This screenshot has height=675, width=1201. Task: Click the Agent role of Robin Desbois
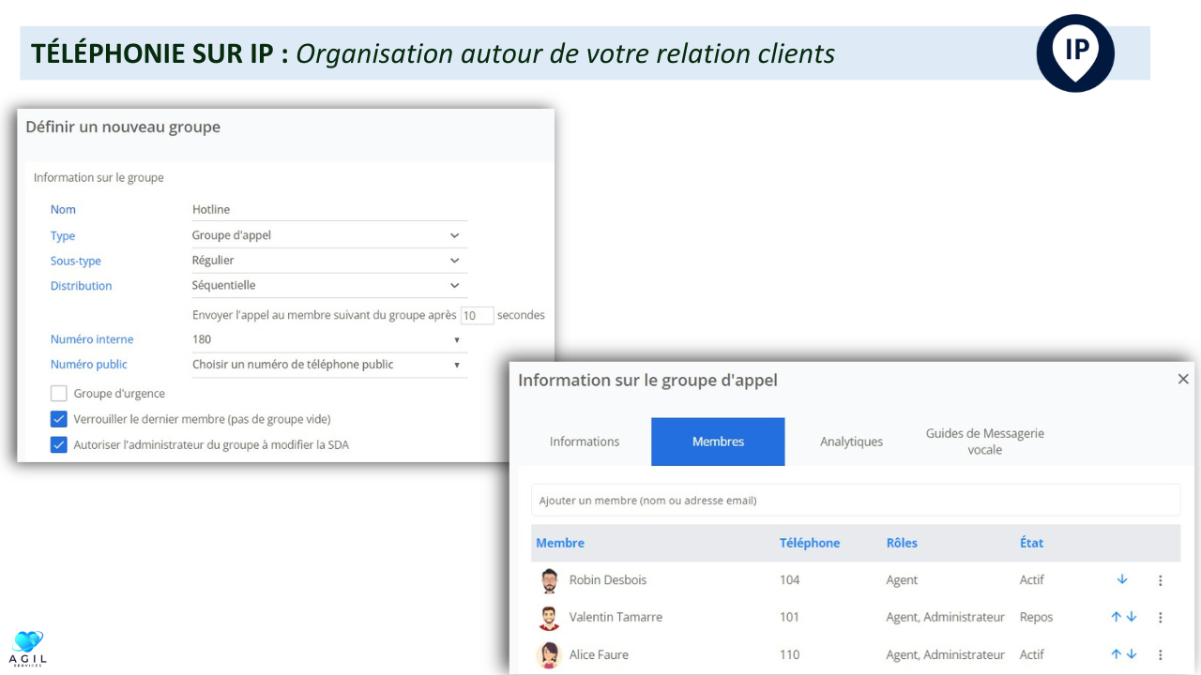coord(903,580)
